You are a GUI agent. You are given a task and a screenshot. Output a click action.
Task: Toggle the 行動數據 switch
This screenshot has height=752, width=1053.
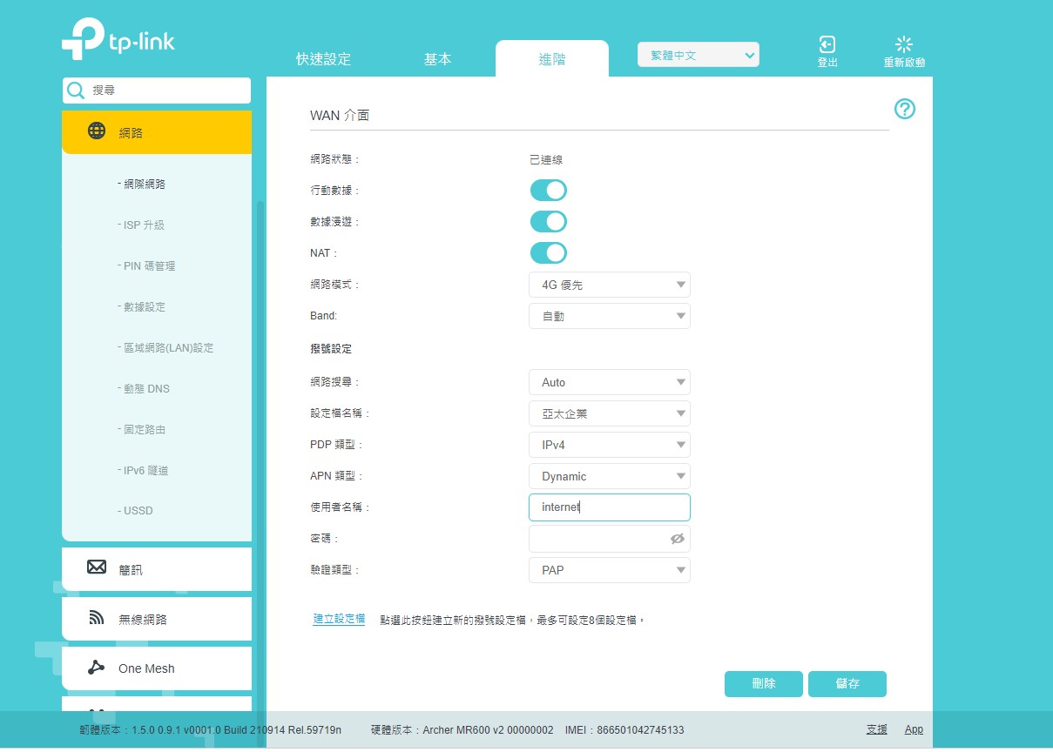click(x=549, y=190)
